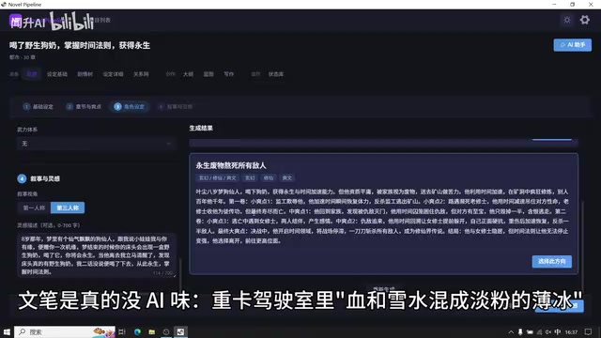Go to the 关系网 tab

point(141,74)
